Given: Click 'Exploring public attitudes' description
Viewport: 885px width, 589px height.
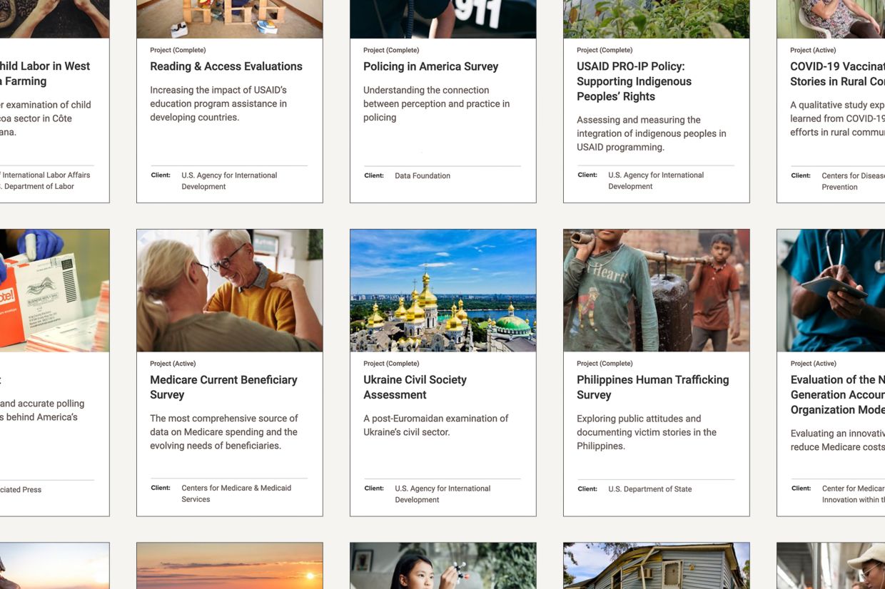Looking at the screenshot, I should click(647, 432).
